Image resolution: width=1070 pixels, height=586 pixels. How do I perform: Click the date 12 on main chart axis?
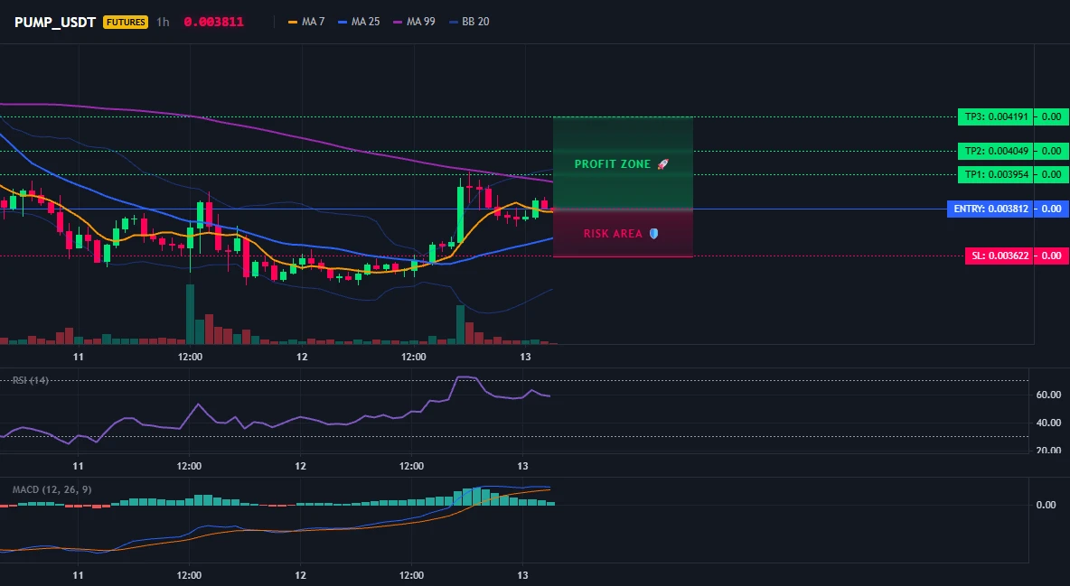pyautogui.click(x=302, y=357)
